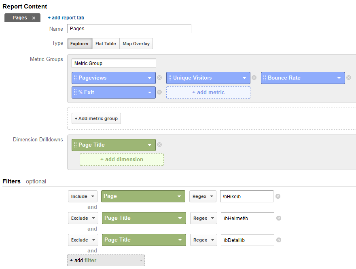This screenshot has height=269, width=356.
Task: Click the Add metric group button
Action: [96, 118]
